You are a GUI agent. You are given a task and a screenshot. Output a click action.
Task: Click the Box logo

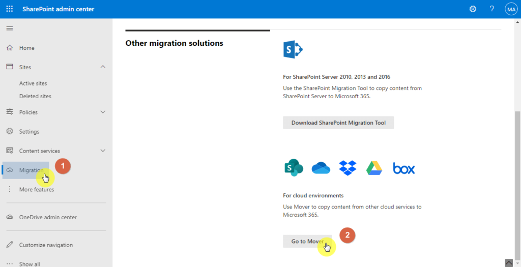(403, 168)
